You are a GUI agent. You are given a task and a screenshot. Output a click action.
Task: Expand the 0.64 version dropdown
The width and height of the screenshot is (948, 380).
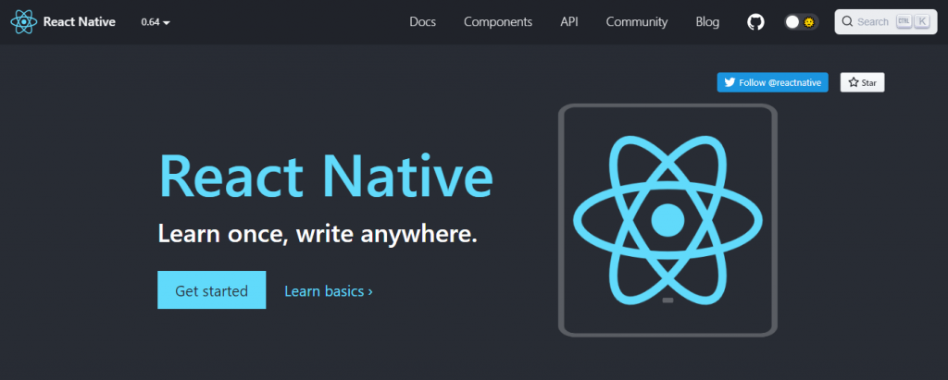(156, 22)
